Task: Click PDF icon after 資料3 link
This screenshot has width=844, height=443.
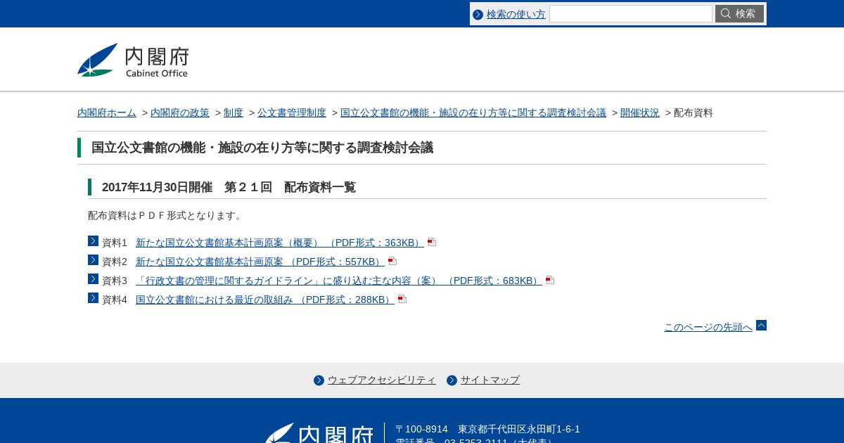Action: point(550,280)
